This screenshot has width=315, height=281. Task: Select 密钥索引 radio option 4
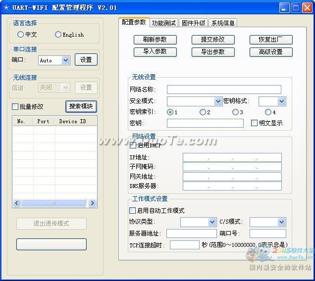pyautogui.click(x=268, y=112)
